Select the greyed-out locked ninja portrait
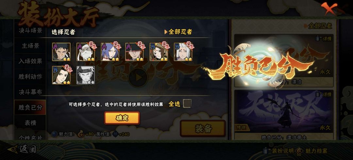This screenshot has width=353, height=160. (x=86, y=75)
